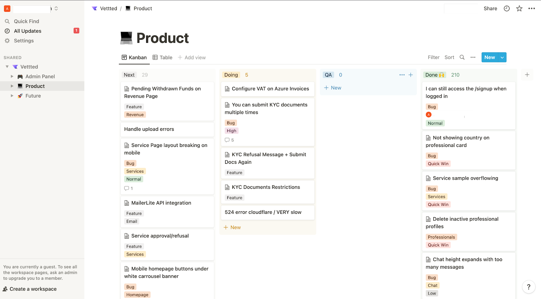Click comment icon on Service Page card
The image size is (541, 299).
(x=127, y=188)
